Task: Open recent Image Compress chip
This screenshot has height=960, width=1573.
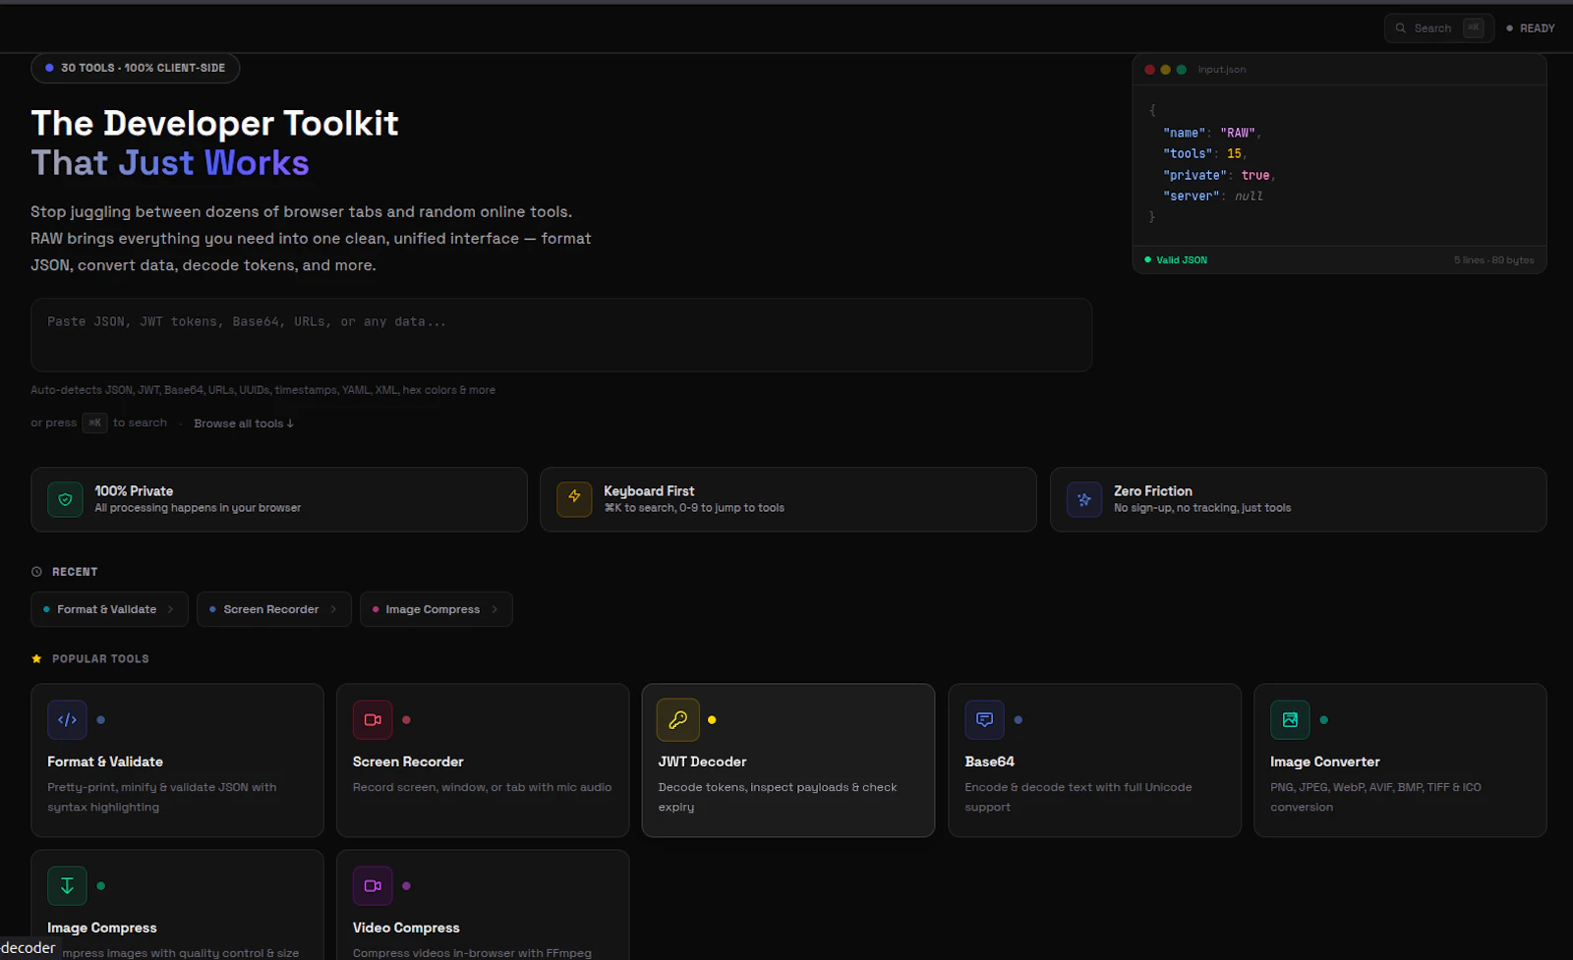Action: pos(436,609)
